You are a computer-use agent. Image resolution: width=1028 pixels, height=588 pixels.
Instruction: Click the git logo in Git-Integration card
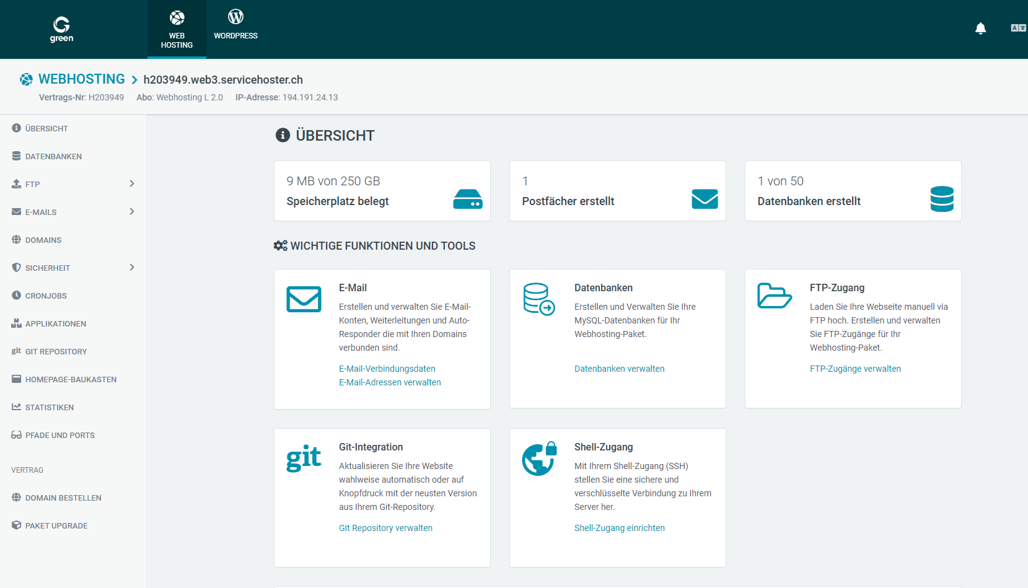pos(304,459)
